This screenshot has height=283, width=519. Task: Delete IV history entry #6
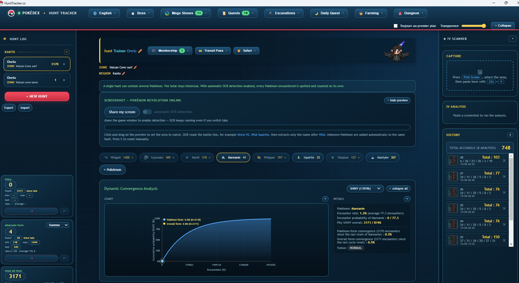pos(504,193)
